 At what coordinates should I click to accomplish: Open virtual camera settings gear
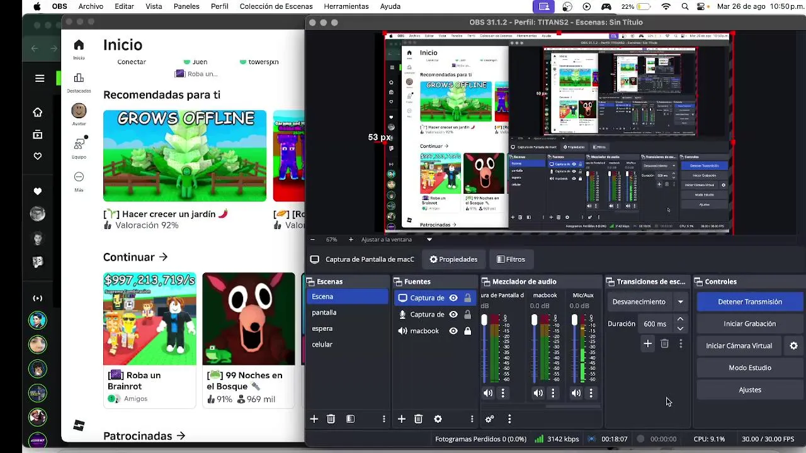(793, 345)
